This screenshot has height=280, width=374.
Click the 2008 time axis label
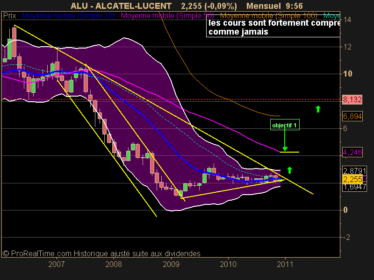click(x=114, y=264)
